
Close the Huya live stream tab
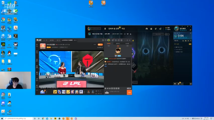click(x=76, y=40)
